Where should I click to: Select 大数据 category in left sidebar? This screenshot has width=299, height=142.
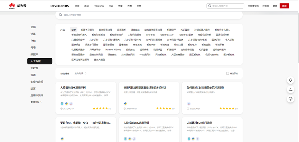[34, 68]
